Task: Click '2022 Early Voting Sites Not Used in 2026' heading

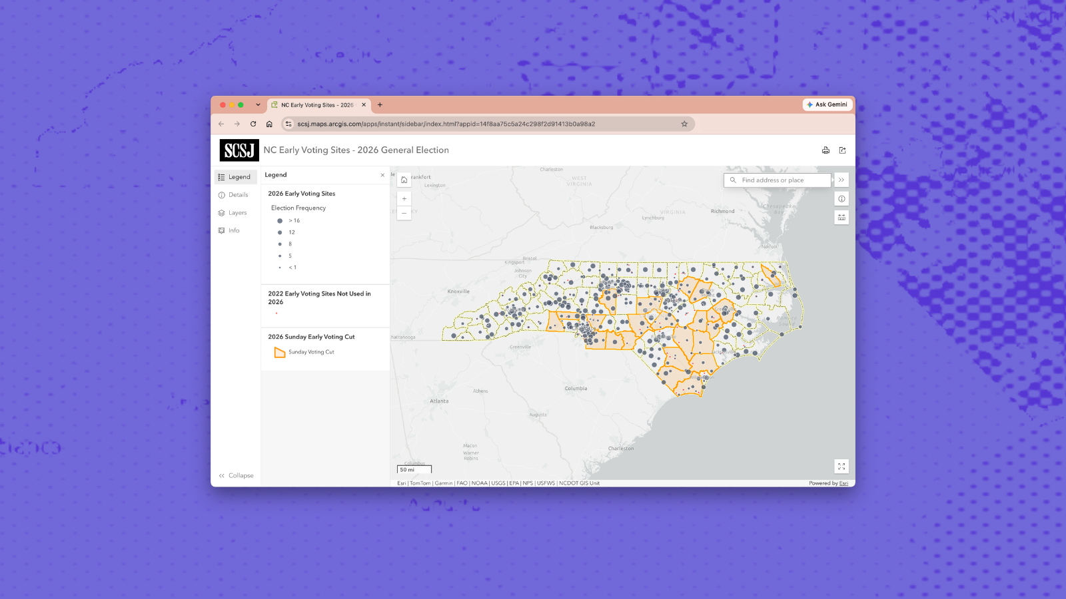Action: 319,298
